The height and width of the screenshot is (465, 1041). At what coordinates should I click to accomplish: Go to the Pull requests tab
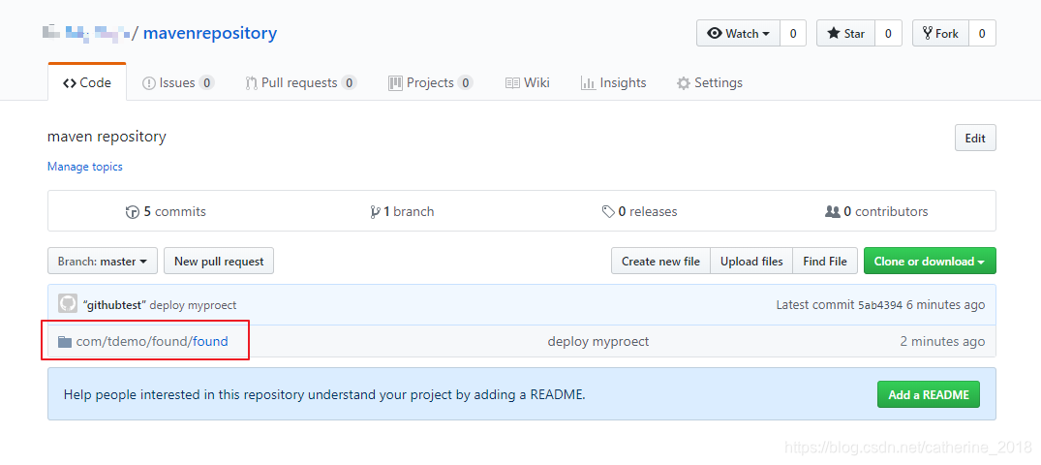coord(301,82)
